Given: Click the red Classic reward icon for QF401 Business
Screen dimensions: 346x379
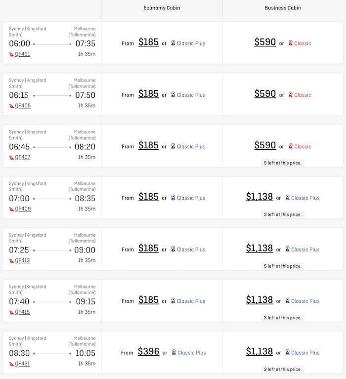Looking at the screenshot, I should pos(290,43).
